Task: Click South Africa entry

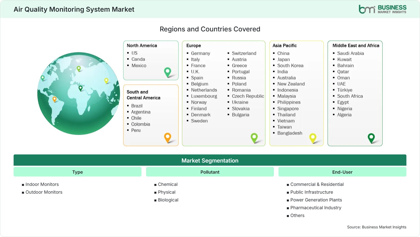Action: tap(350, 96)
